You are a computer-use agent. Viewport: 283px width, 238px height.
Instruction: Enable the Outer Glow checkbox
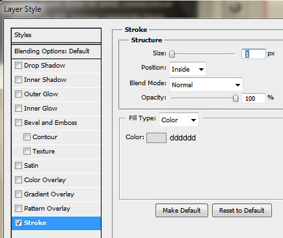(18, 94)
